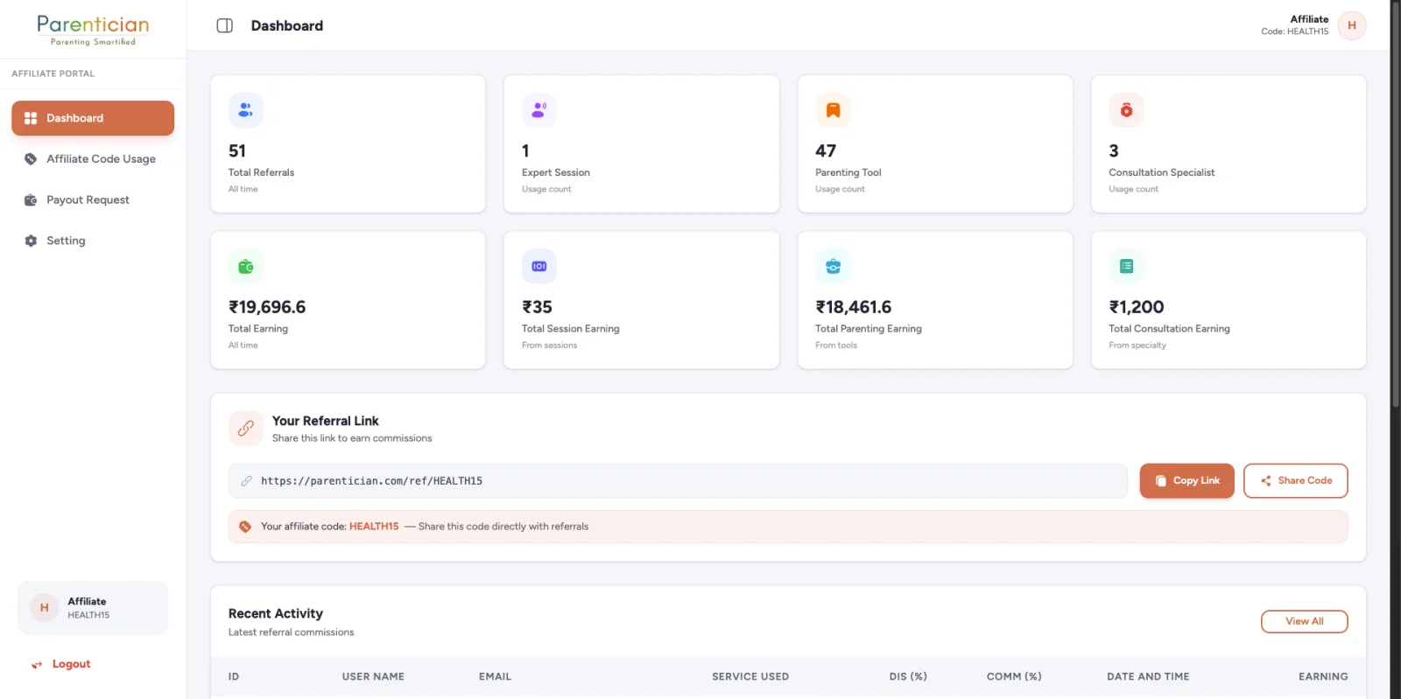This screenshot has width=1401, height=699.
Task: Toggle the sidebar panel icon beside Dashboard
Action: pyautogui.click(x=224, y=25)
